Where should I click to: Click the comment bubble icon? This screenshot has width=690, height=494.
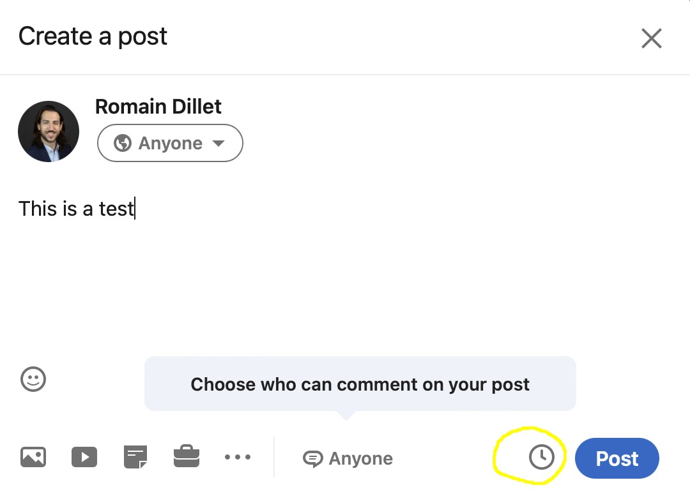tap(312, 459)
